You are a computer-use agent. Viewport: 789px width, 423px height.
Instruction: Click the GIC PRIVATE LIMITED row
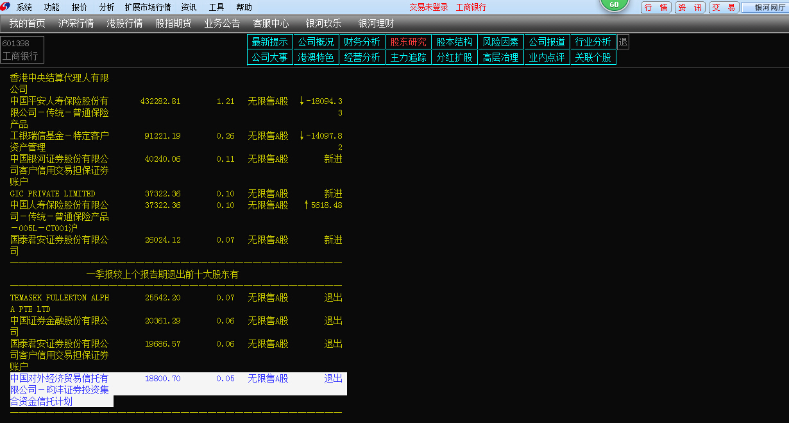(x=176, y=194)
